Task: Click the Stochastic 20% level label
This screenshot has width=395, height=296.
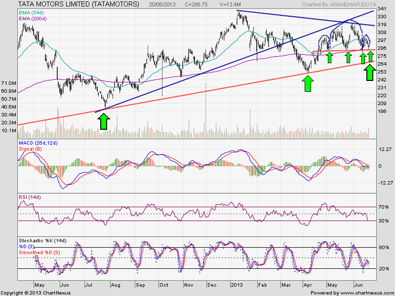Action: 384,268
